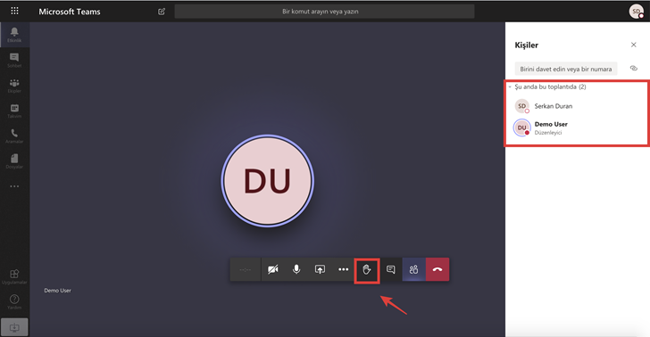The height and width of the screenshot is (337, 650).
Task: Expand more apps ellipsis in left sidebar
Action: (14, 186)
